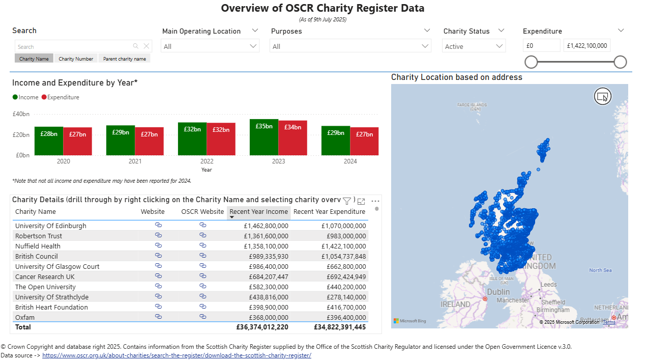Clear the search box with X icon

[x=146, y=46]
